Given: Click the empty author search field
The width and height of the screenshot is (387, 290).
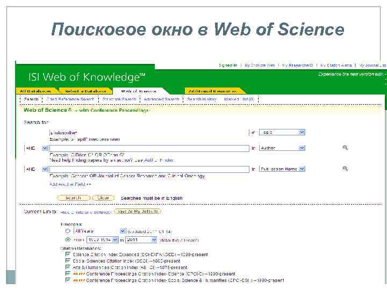Looking at the screenshot, I should coord(149,148).
